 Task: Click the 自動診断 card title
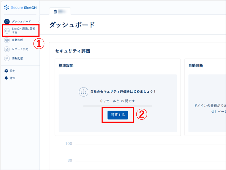click(196, 66)
